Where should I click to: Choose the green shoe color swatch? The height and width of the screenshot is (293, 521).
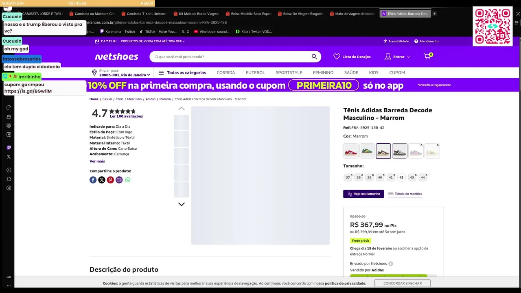[367, 151]
